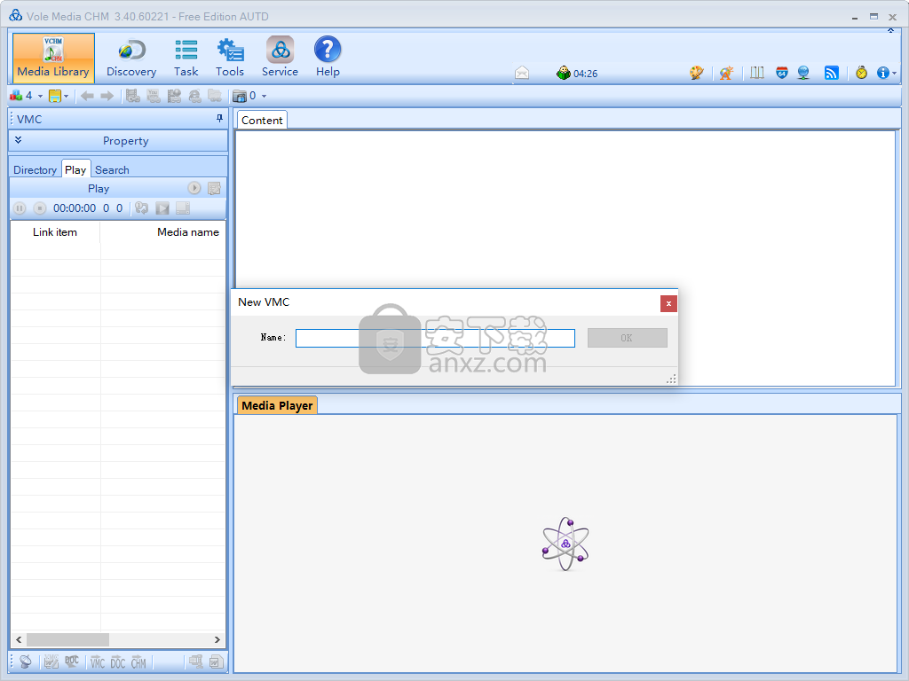Close the New VMC dialog
The image size is (909, 681).
(668, 303)
